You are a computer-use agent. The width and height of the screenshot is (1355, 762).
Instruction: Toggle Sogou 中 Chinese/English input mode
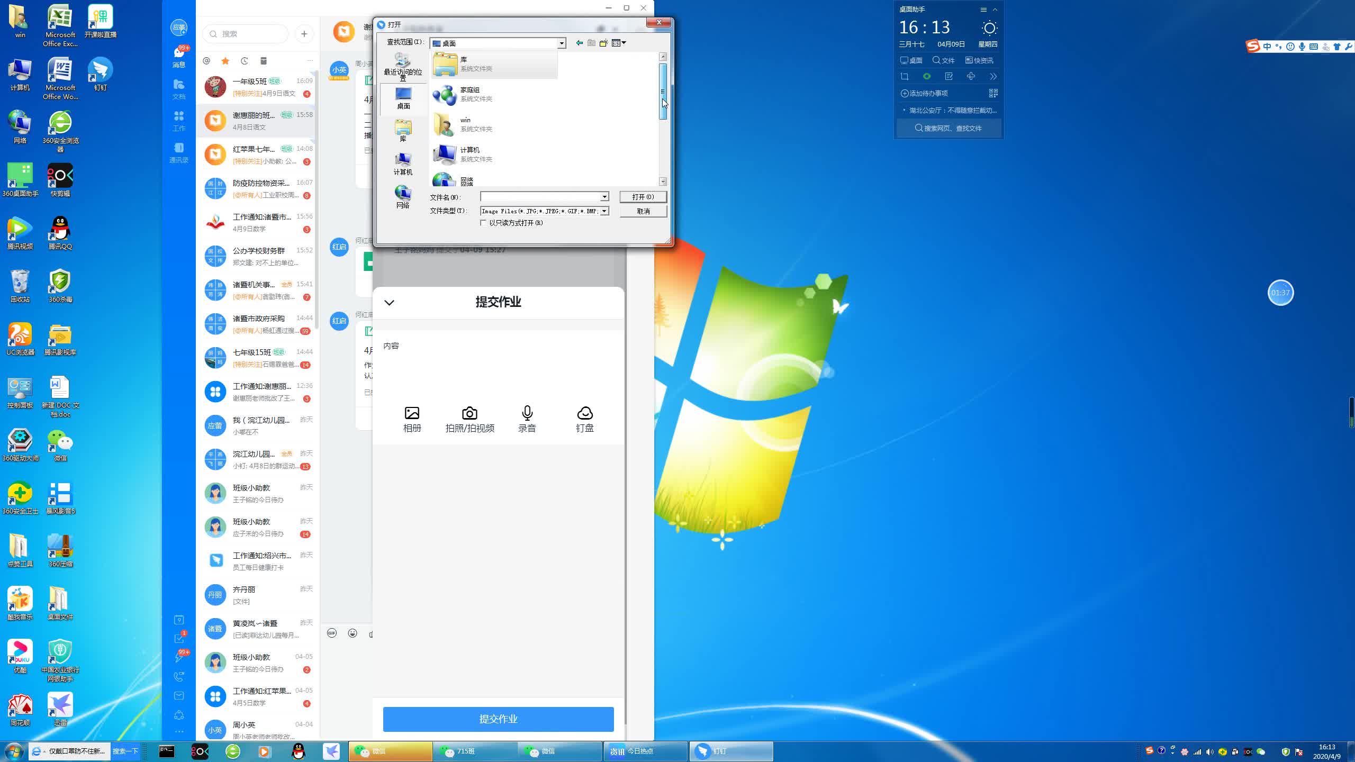tap(1267, 47)
